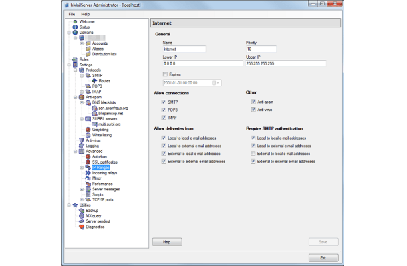Click the Help button at bottom
This screenshot has height=266, width=407.
point(167,242)
